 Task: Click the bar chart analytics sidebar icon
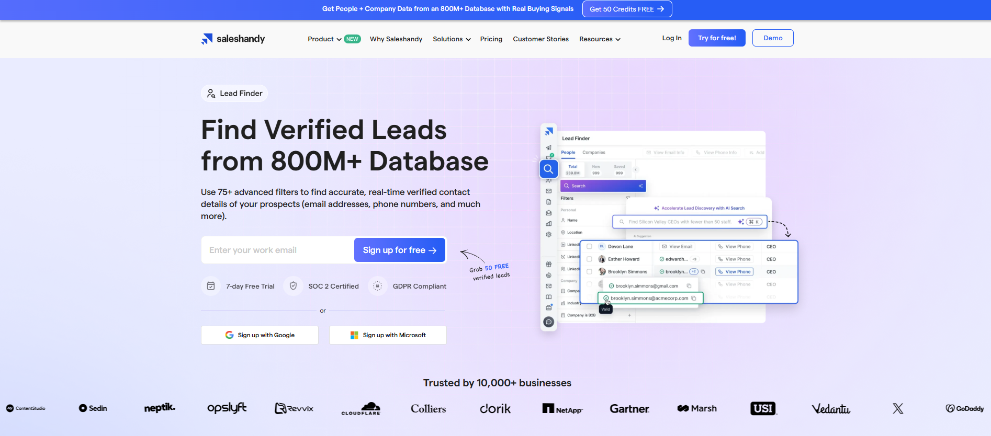(548, 224)
